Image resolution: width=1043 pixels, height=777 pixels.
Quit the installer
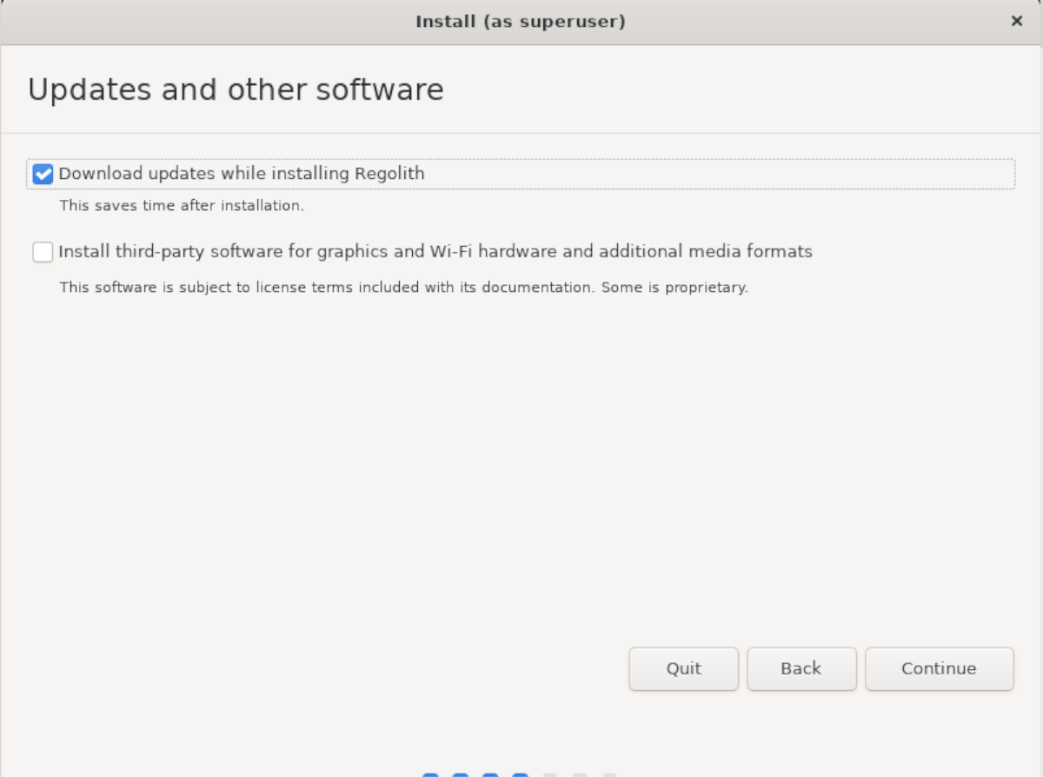683,668
